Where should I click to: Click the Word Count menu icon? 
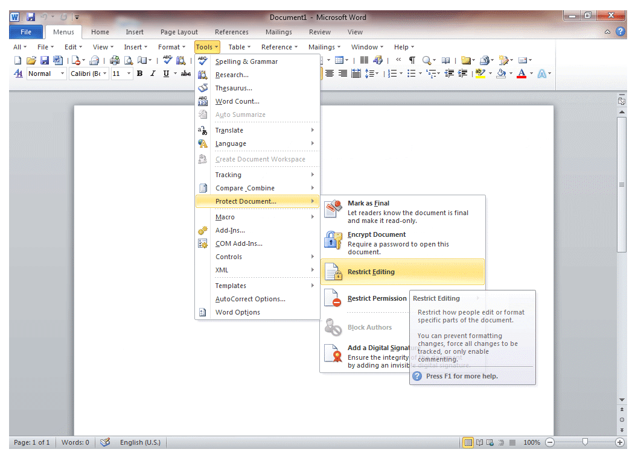pos(203,102)
